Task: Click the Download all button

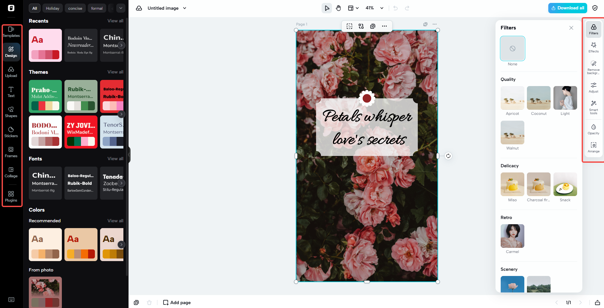Action: pyautogui.click(x=567, y=8)
